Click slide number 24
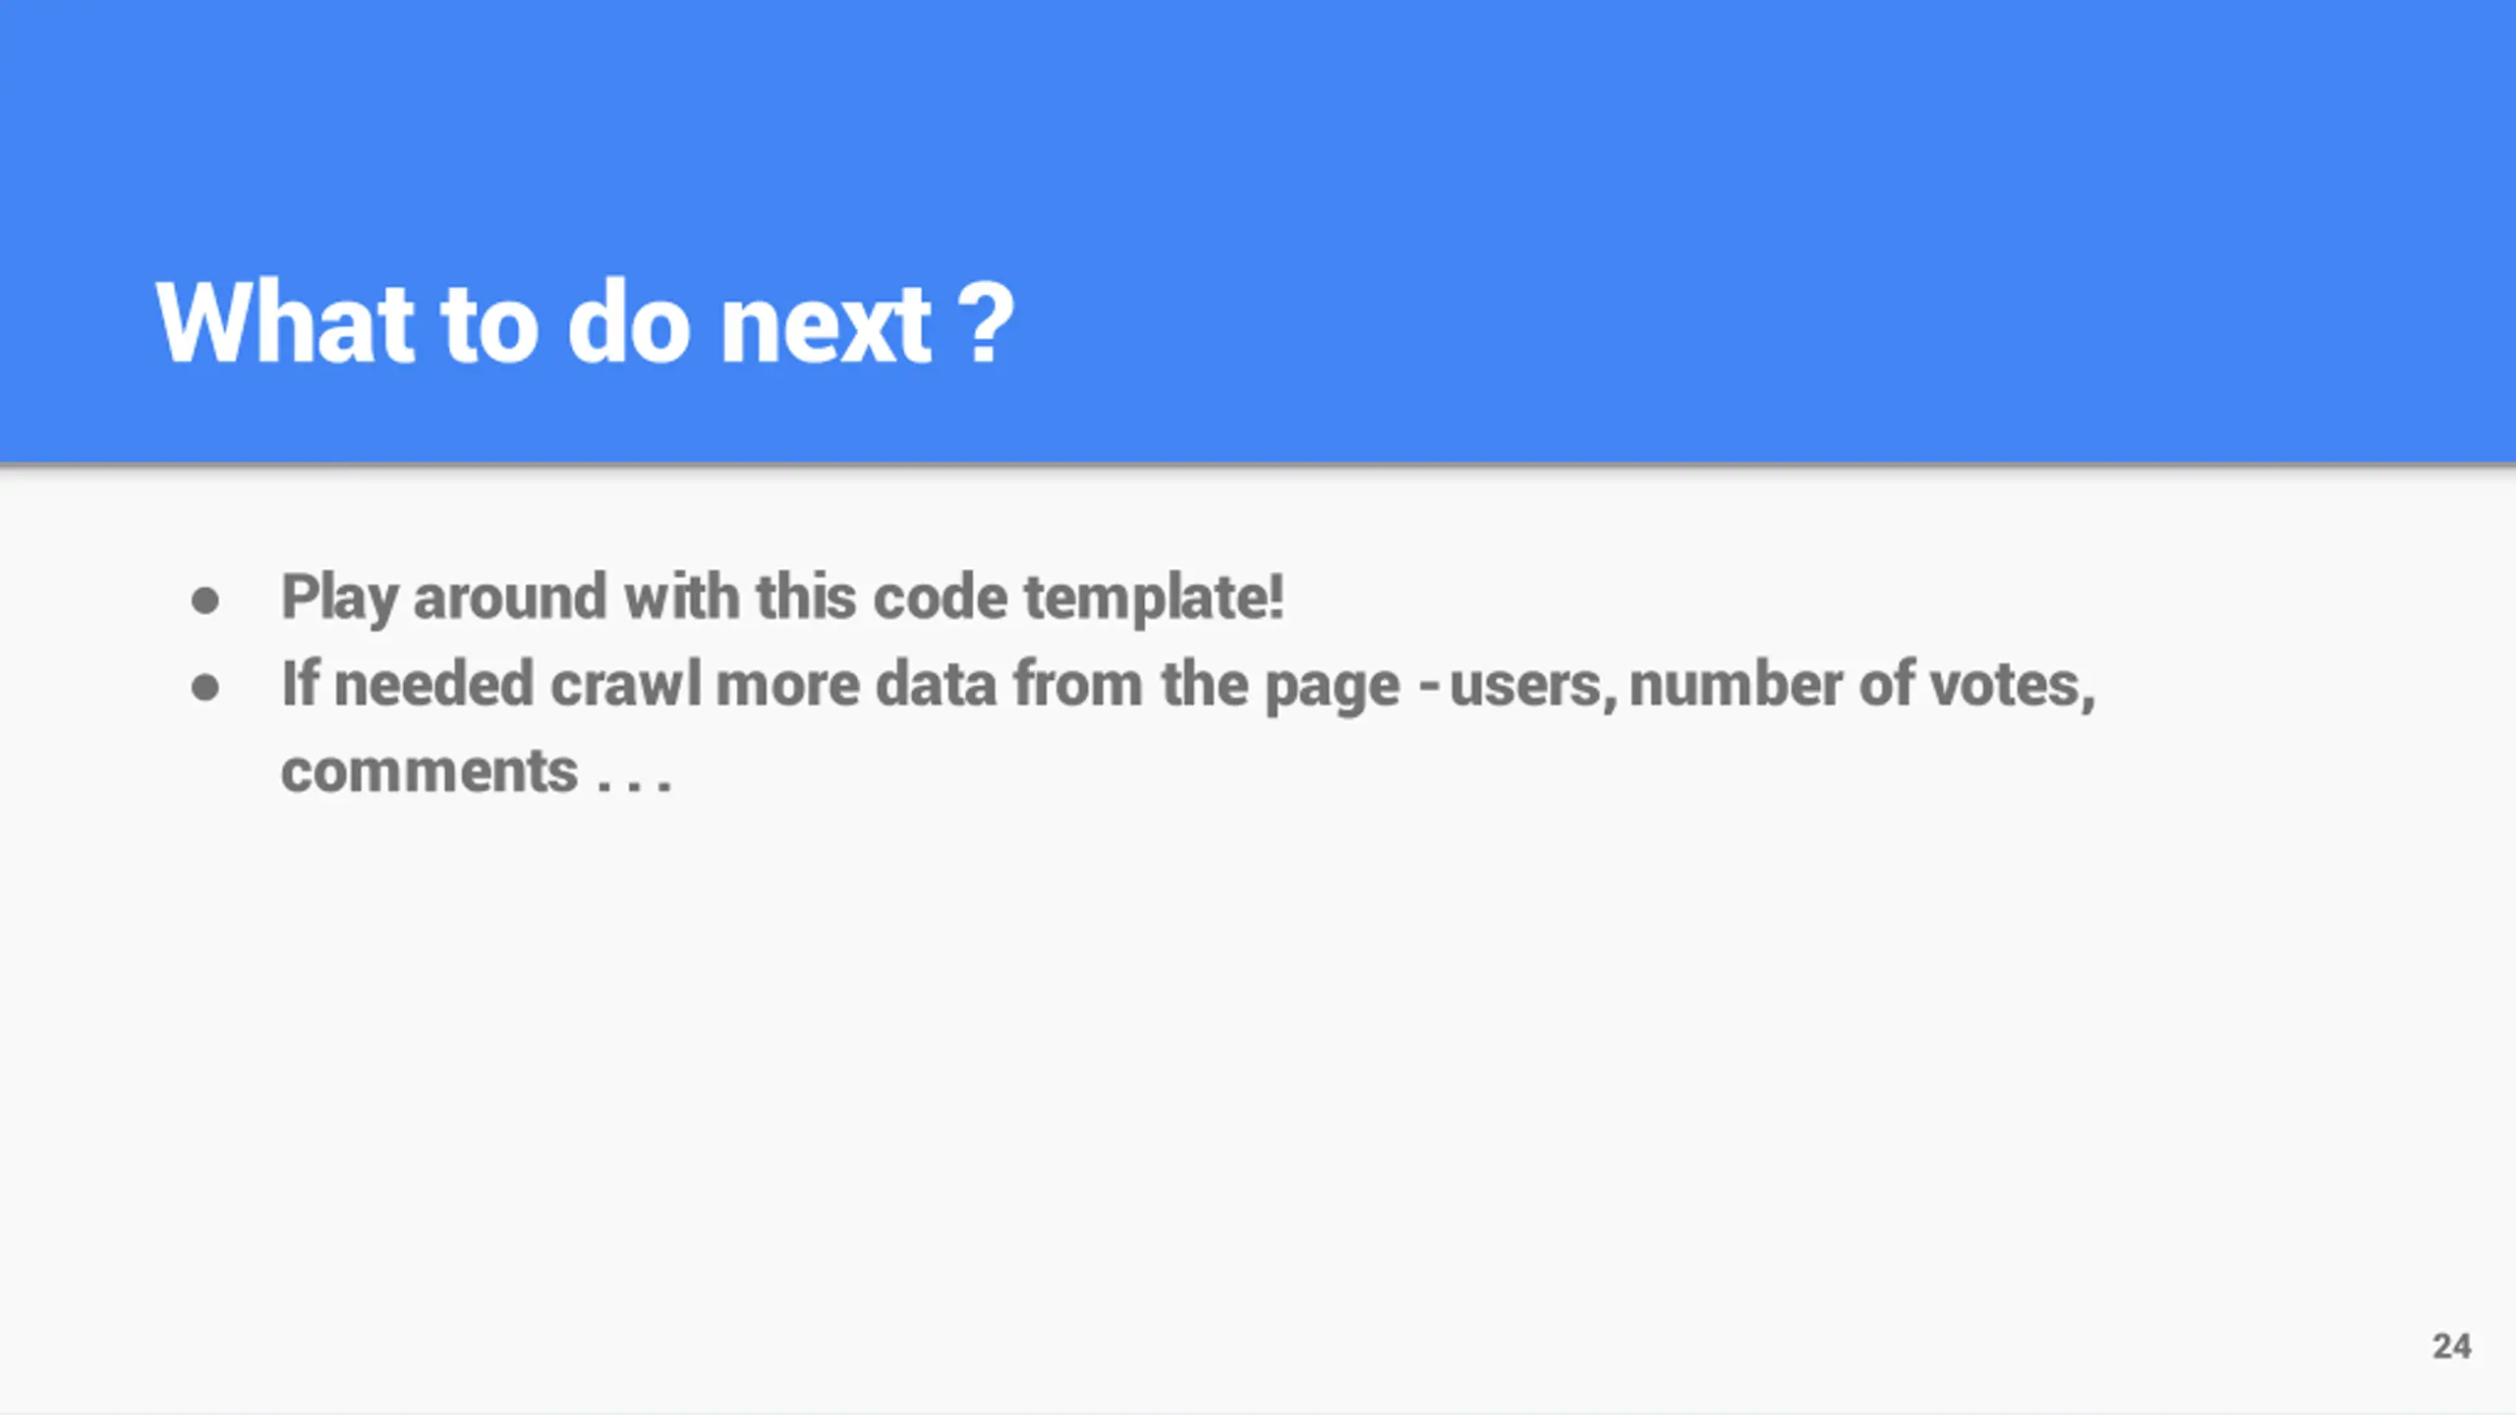This screenshot has width=2516, height=1415. [2451, 1345]
